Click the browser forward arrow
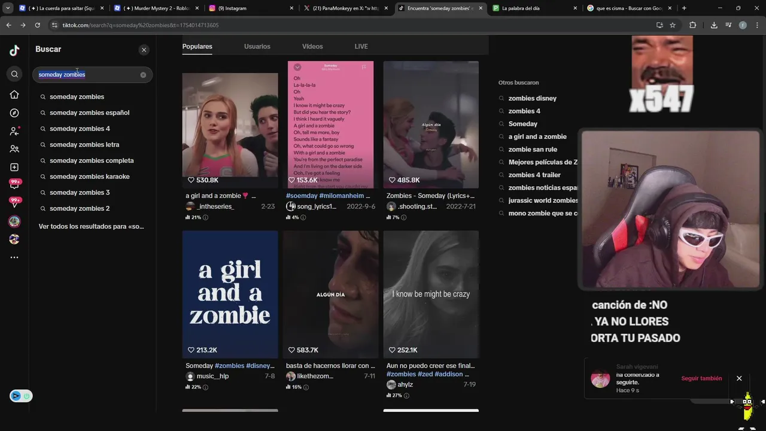This screenshot has height=431, width=766. (x=23, y=25)
